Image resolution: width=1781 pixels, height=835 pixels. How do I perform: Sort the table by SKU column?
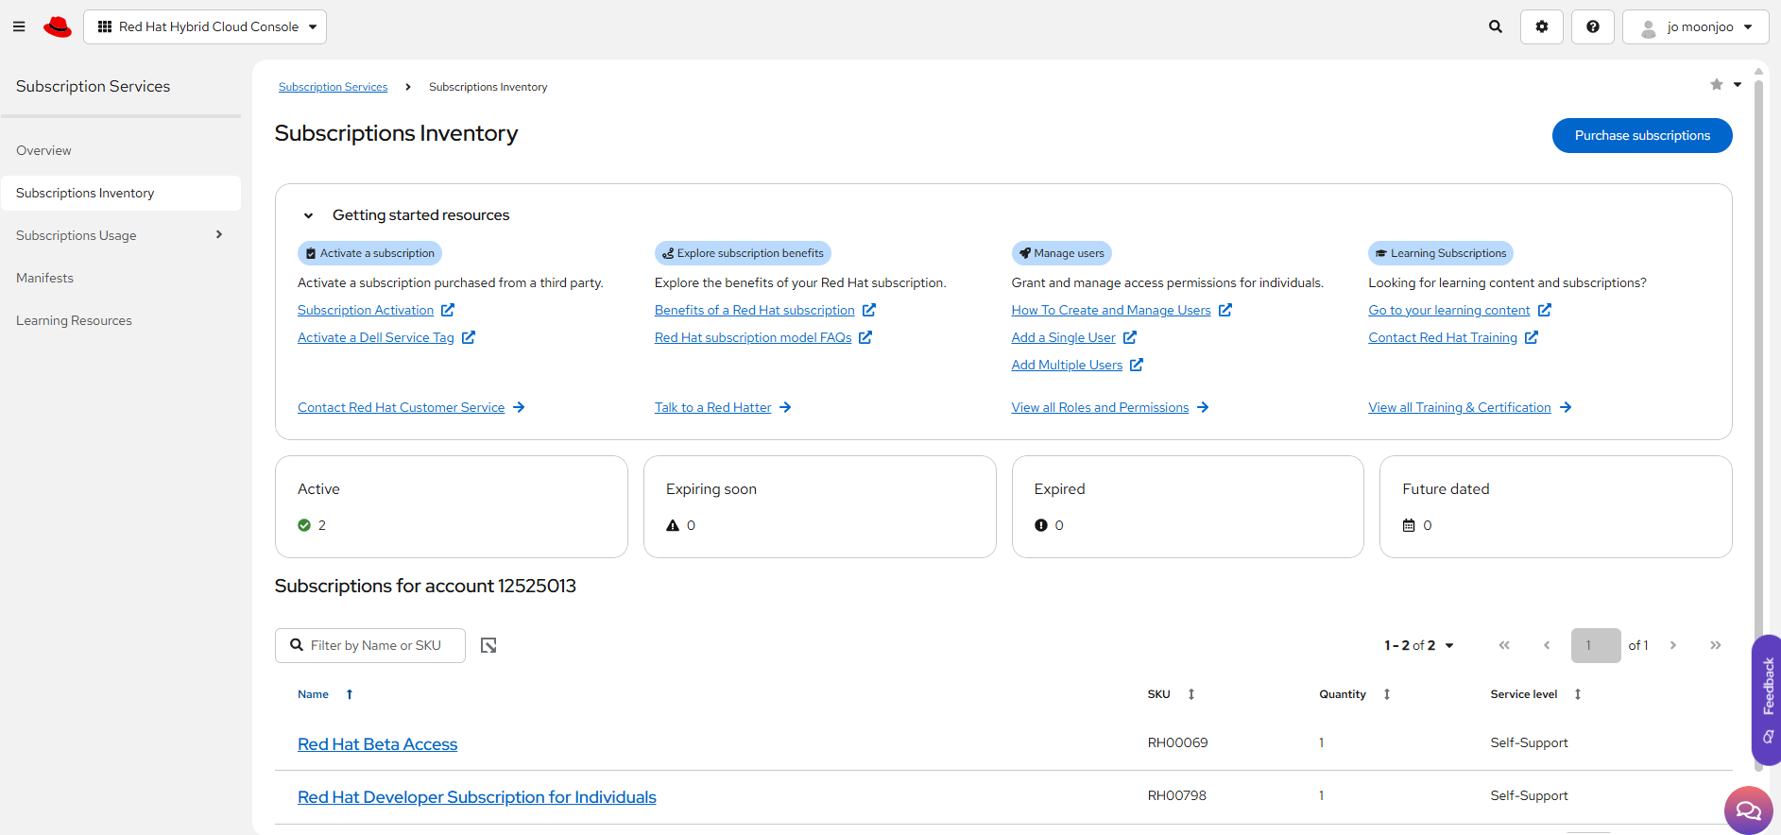pyautogui.click(x=1191, y=694)
